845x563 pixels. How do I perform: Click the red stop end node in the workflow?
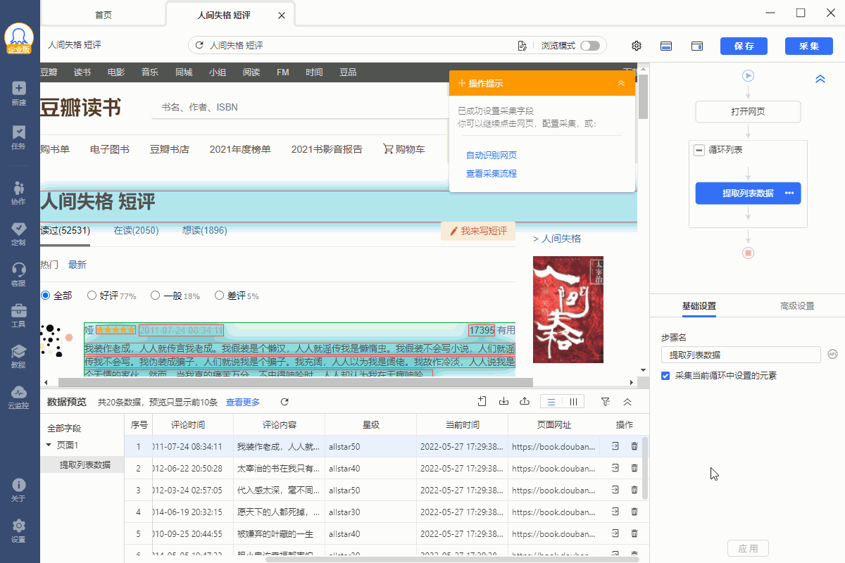click(749, 253)
